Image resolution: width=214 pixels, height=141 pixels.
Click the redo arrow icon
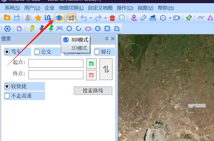[x=98, y=18]
